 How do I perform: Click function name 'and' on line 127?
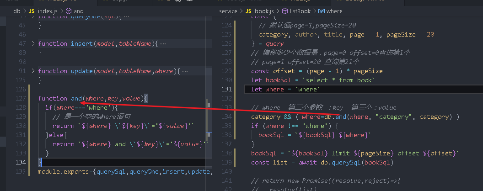[76, 98]
